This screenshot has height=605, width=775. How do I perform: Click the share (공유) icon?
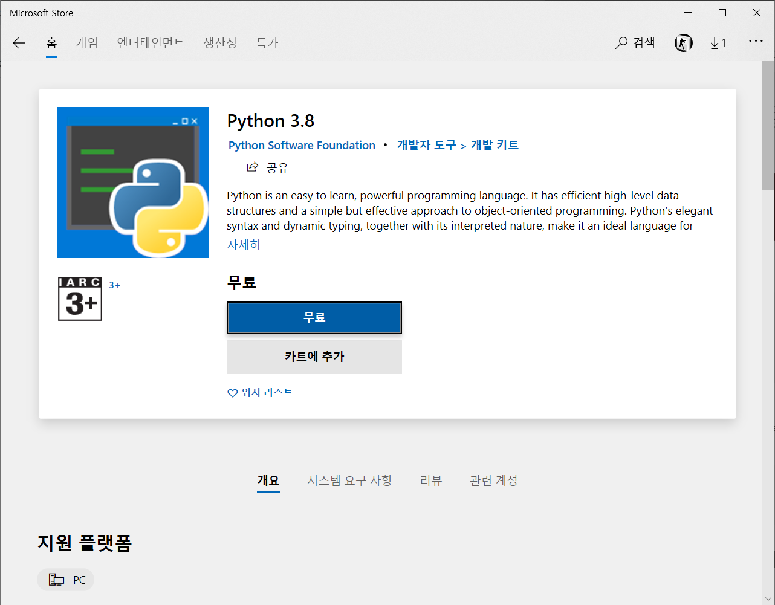click(253, 167)
